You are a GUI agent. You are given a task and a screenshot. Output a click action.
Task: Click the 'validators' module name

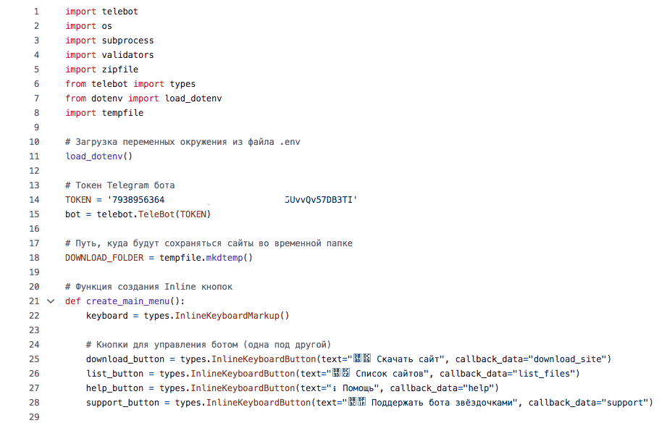127,55
